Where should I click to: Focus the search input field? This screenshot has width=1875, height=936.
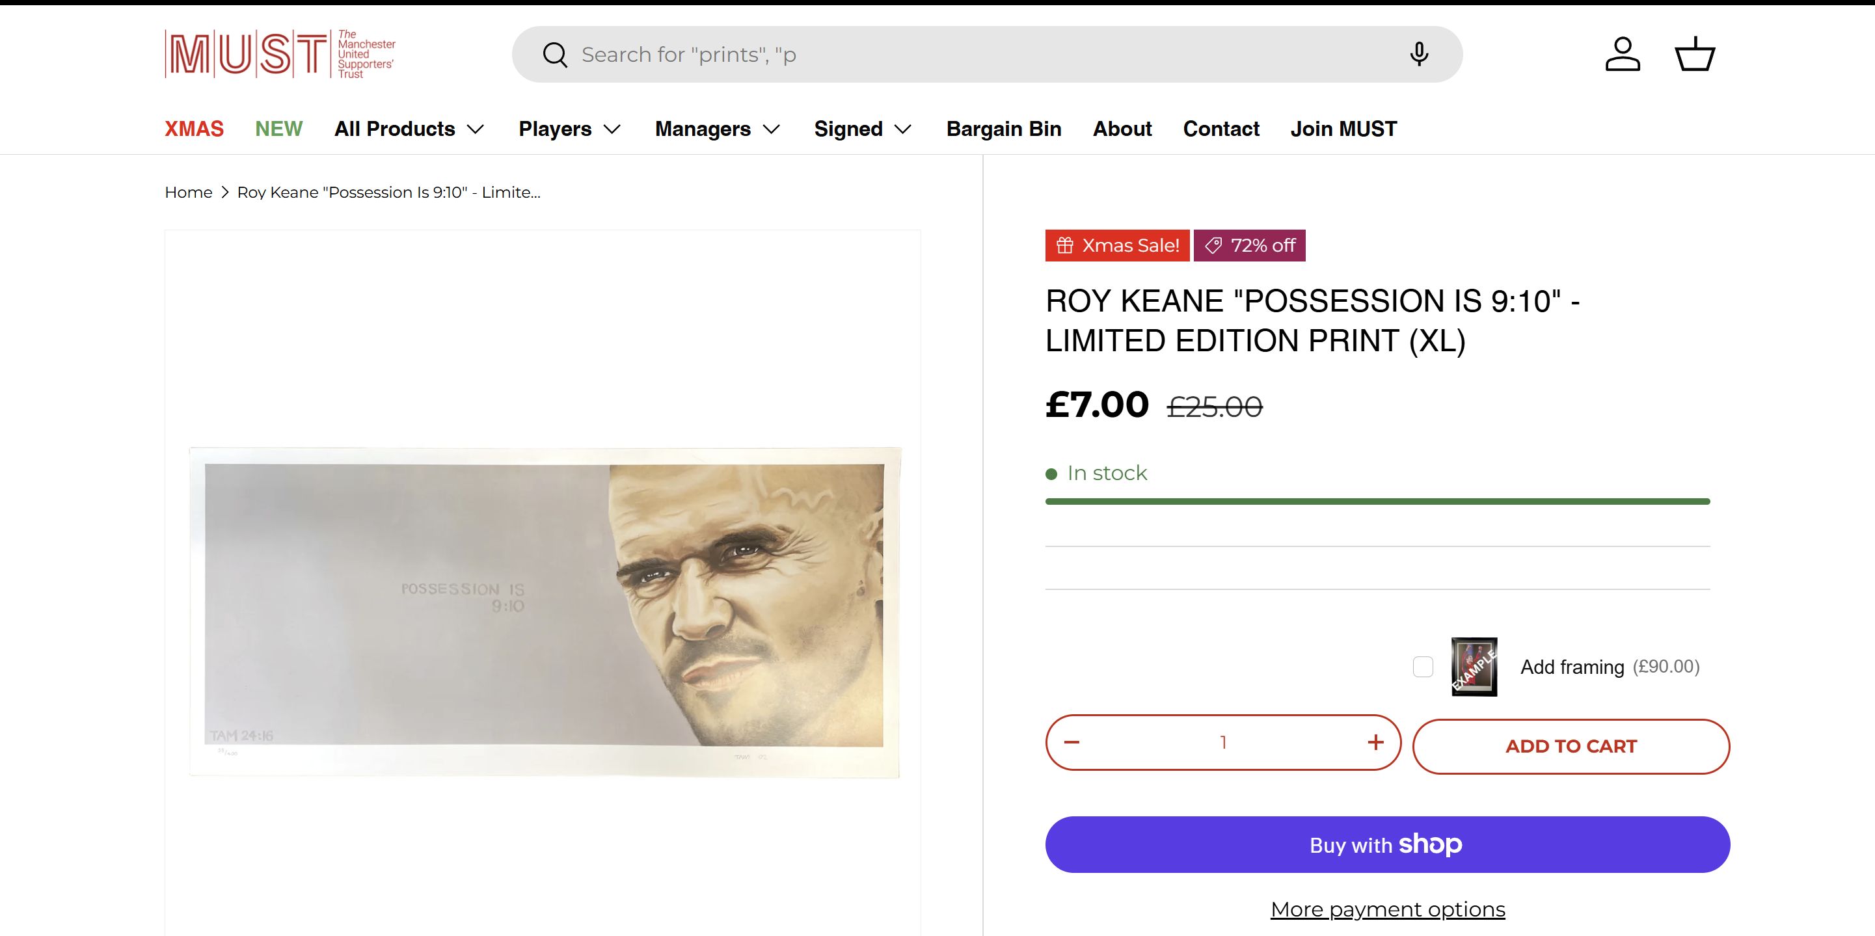point(982,55)
